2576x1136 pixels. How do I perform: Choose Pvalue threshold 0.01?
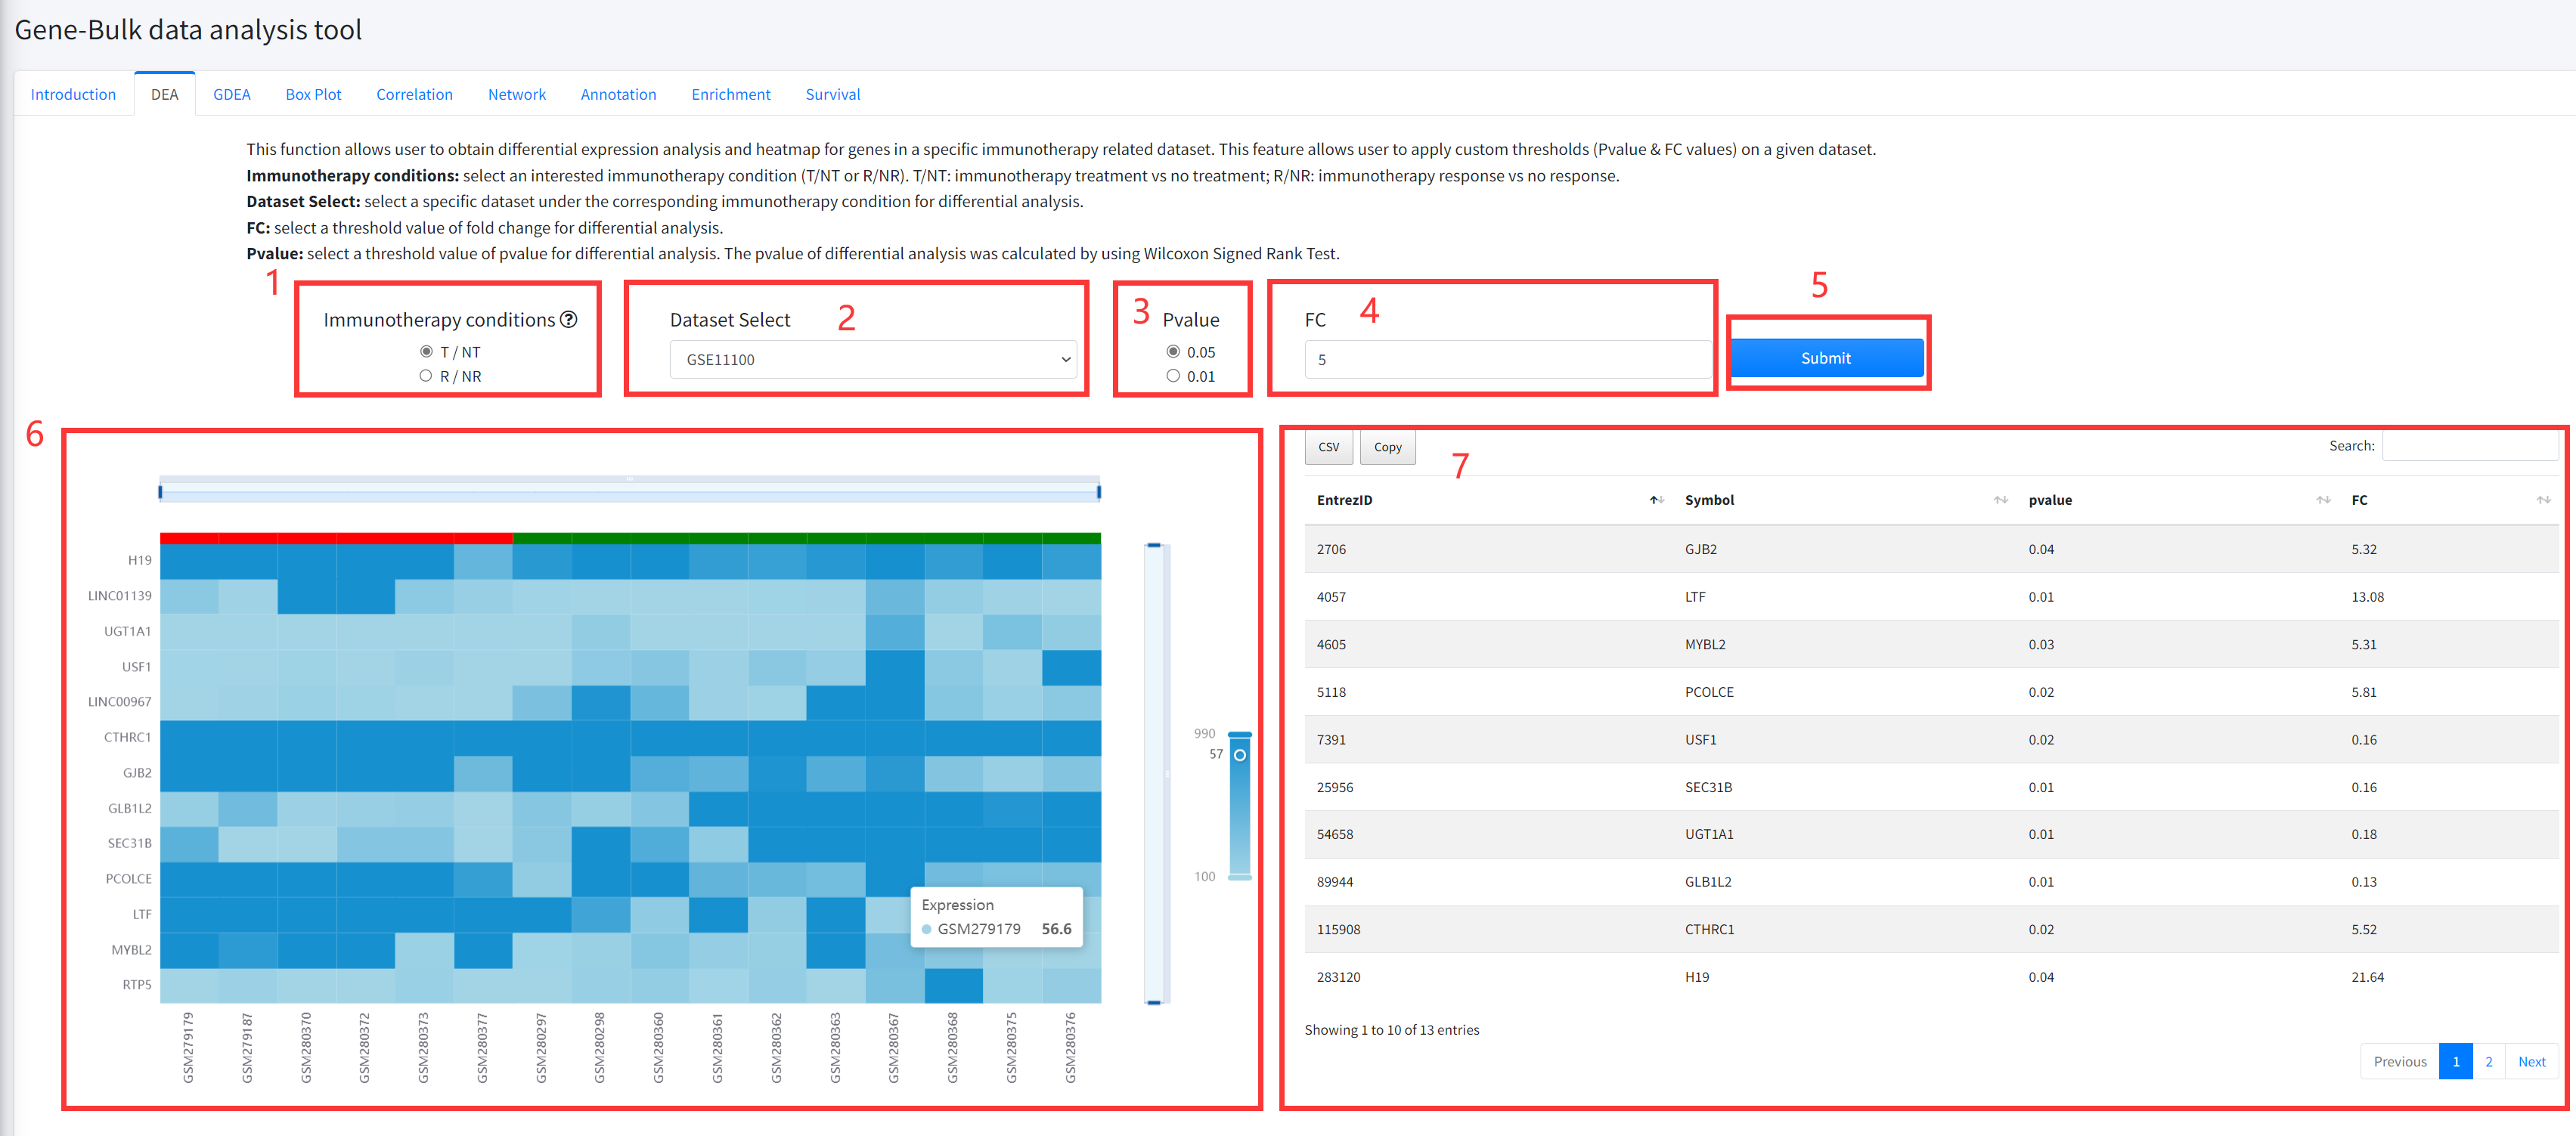point(1173,376)
